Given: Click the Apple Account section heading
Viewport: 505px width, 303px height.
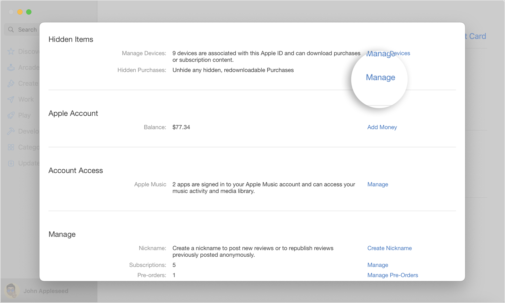Looking at the screenshot, I should coord(73,113).
